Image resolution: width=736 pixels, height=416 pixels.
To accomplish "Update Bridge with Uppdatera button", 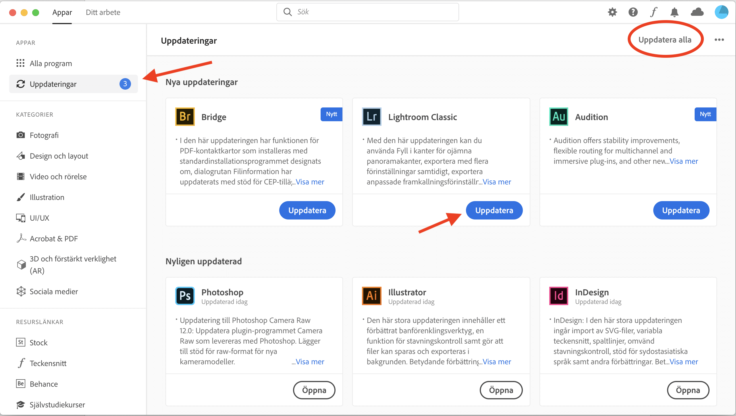I will (307, 210).
